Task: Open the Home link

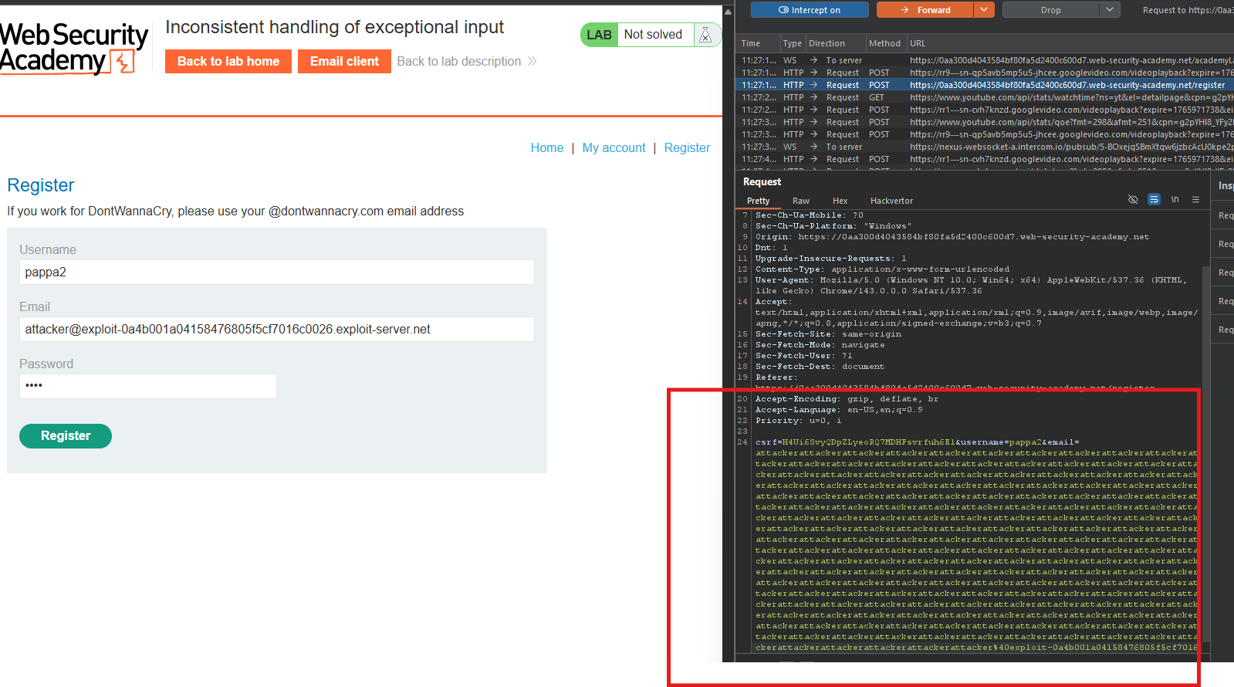Action: [x=547, y=147]
